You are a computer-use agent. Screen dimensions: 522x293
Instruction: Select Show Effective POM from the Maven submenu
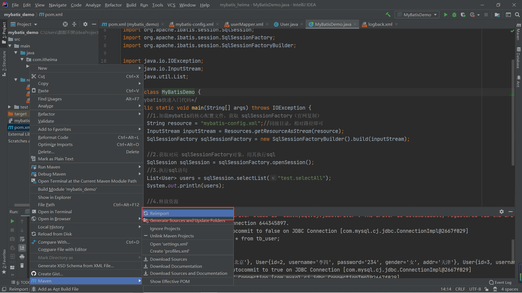coord(170,281)
